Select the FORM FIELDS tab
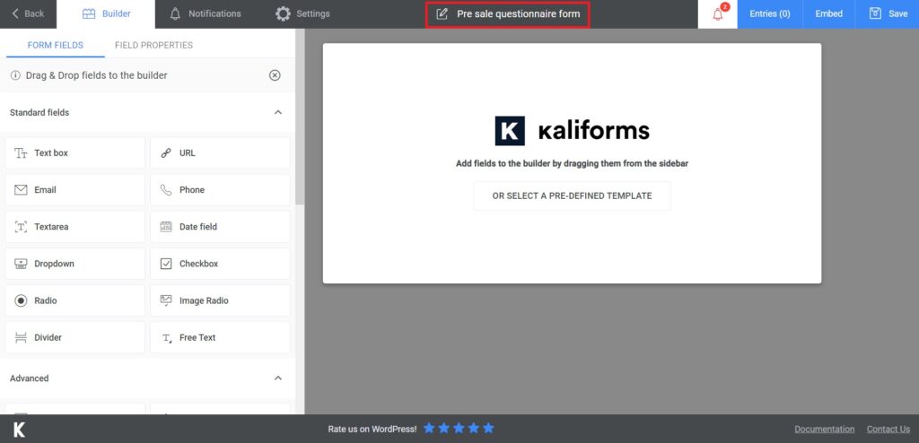This screenshot has width=919, height=443. 56,45
